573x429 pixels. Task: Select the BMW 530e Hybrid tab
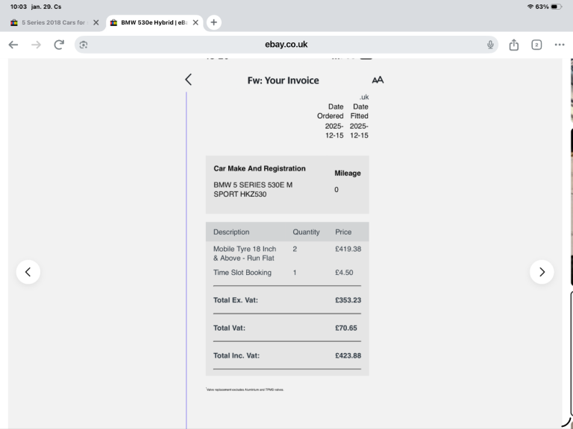point(149,22)
